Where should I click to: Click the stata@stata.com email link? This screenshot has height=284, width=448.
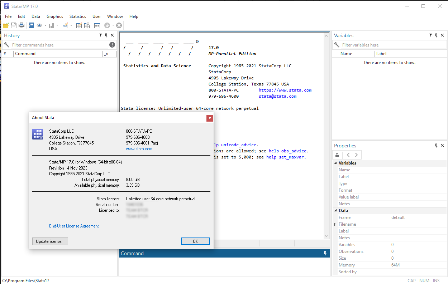coord(278,96)
